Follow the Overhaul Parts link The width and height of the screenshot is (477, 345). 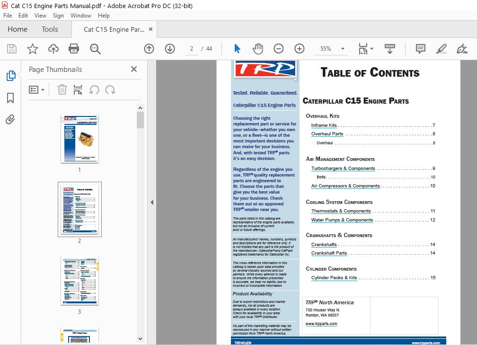pyautogui.click(x=327, y=134)
